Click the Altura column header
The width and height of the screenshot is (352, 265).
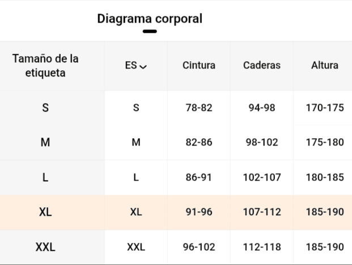pos(325,65)
